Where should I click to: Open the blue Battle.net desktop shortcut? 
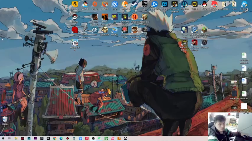[154, 4]
